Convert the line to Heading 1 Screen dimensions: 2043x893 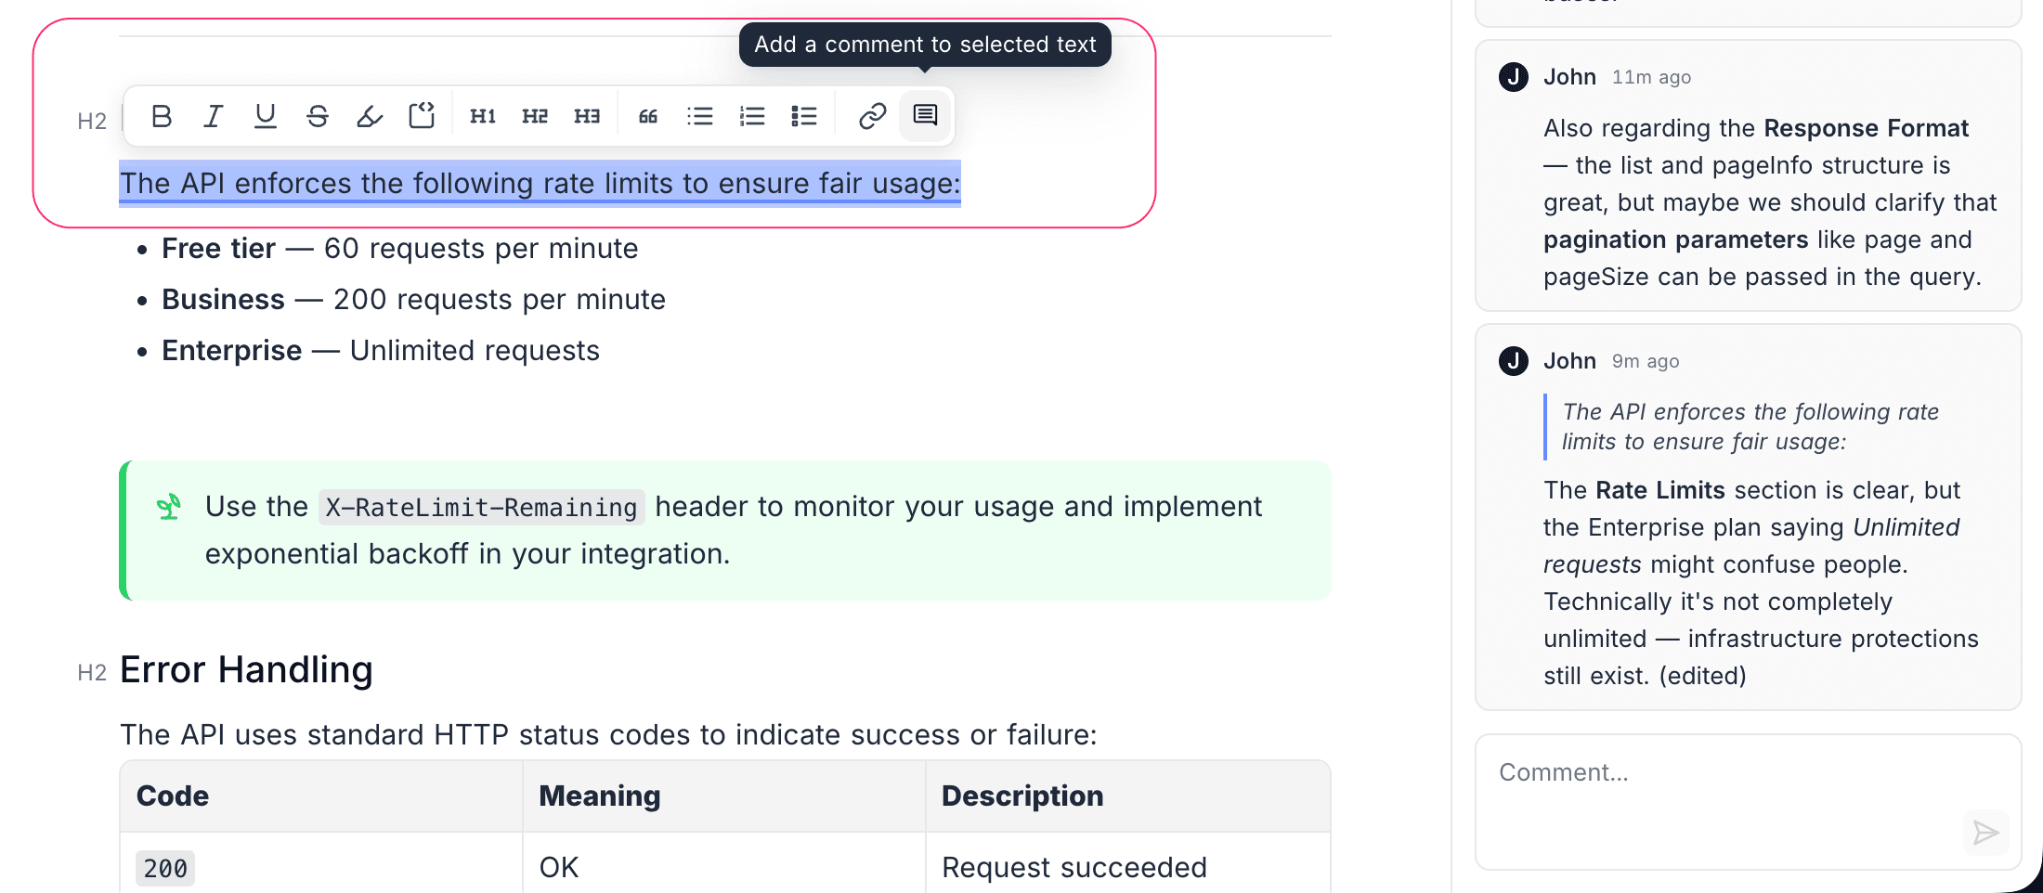pos(483,116)
